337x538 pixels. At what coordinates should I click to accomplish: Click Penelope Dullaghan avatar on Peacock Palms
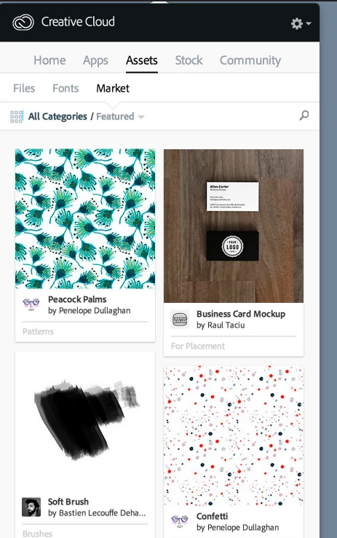tap(31, 304)
